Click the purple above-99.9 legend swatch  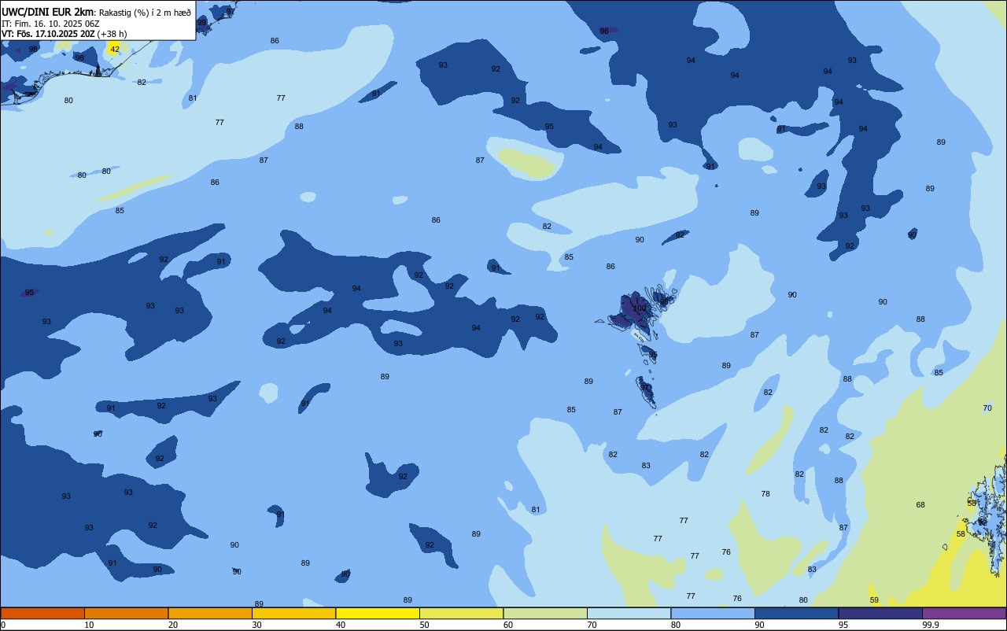click(x=964, y=613)
